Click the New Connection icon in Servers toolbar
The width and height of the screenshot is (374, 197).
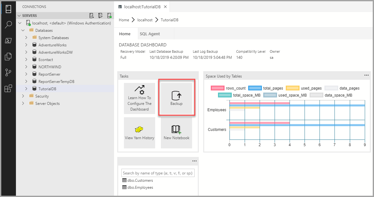tap(92, 15)
